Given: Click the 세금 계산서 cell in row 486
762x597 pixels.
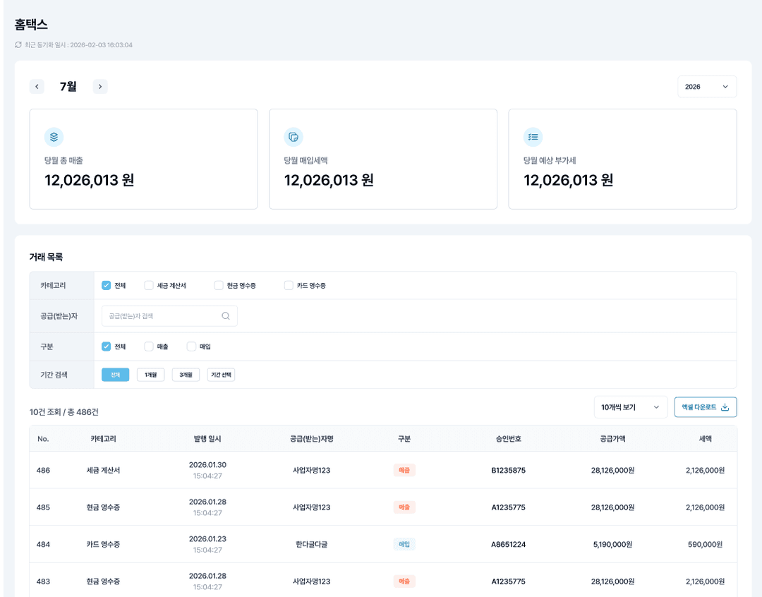Looking at the screenshot, I should pos(103,471).
